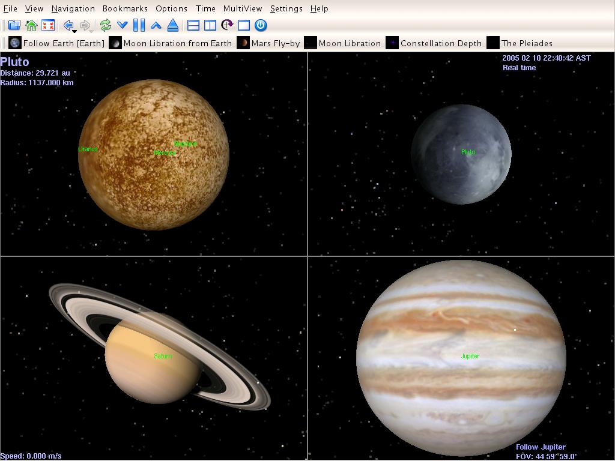This screenshot has width=615, height=461.
Task: Open the Help menu
Action: click(320, 8)
